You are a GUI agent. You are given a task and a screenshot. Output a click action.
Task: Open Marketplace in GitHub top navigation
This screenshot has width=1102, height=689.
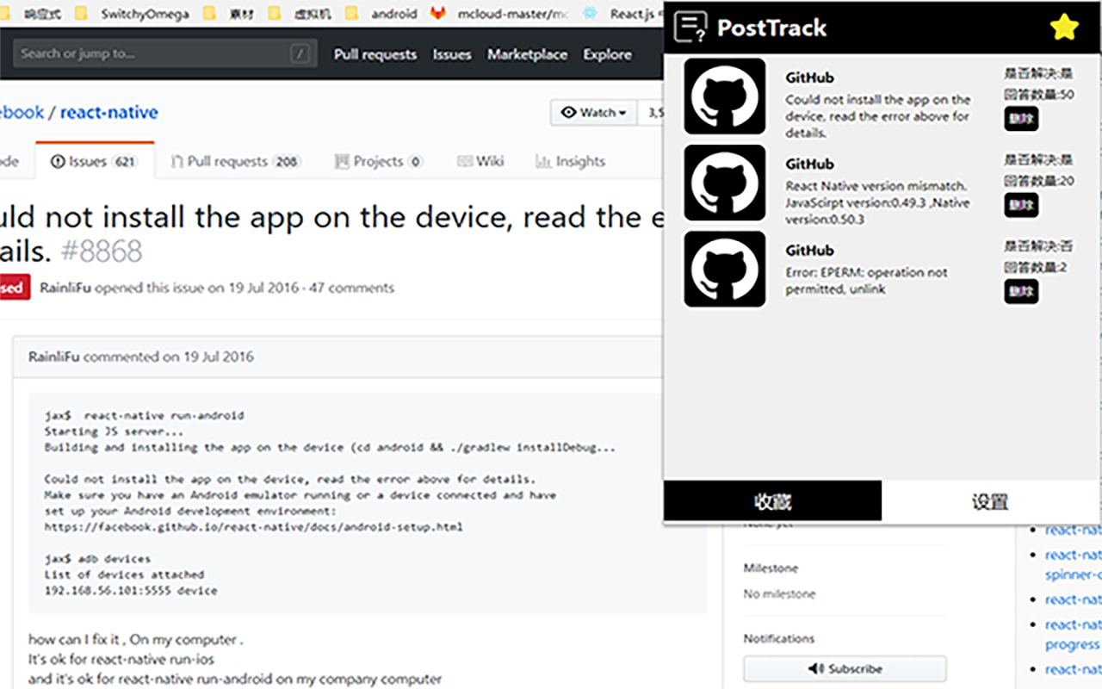(x=527, y=54)
